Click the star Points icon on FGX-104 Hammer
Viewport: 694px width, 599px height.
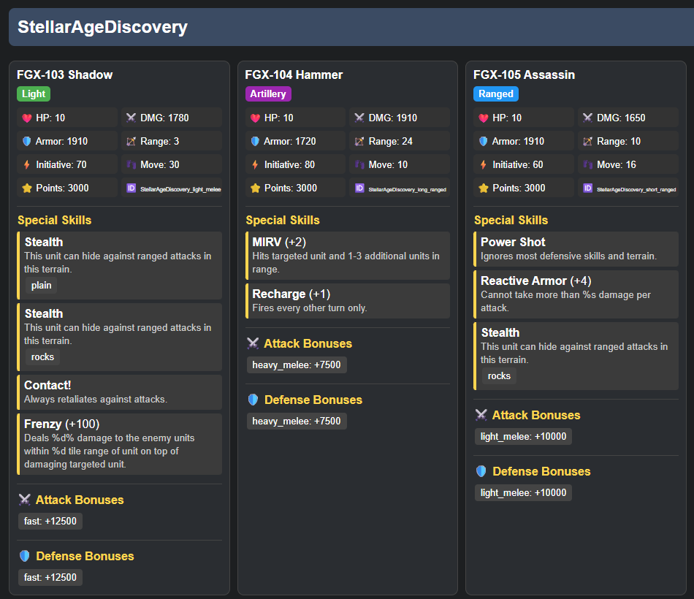[256, 188]
